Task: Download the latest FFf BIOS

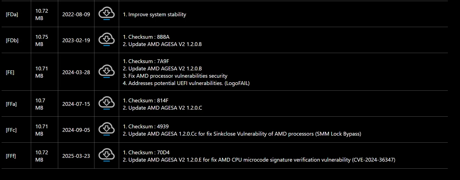Action: (x=107, y=155)
